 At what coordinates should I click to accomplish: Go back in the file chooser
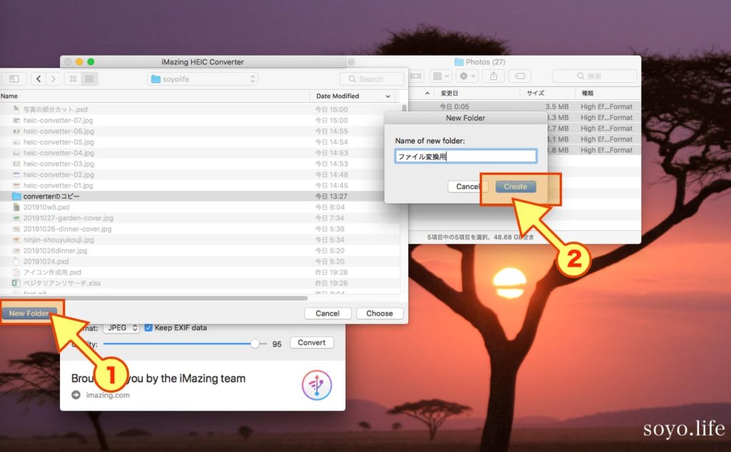39,79
